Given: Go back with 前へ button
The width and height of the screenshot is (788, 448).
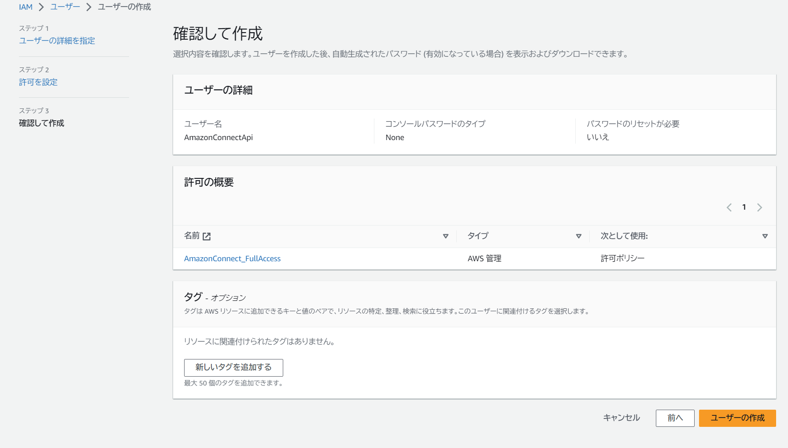Looking at the screenshot, I should point(675,418).
